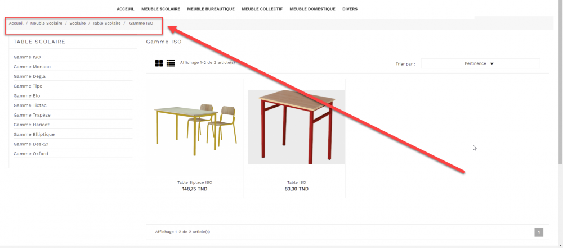Select Gamme Trapéze category

[x=32, y=115]
